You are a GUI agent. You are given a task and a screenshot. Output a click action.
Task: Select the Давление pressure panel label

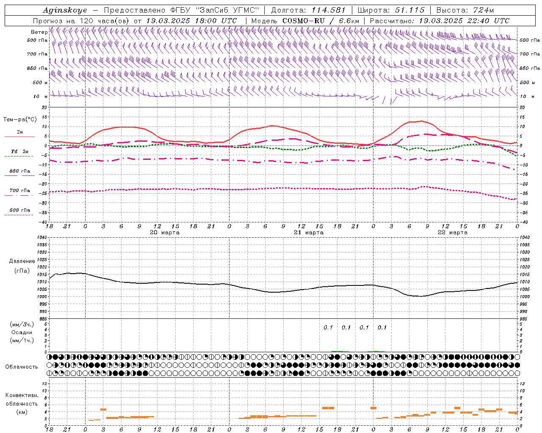tap(22, 261)
